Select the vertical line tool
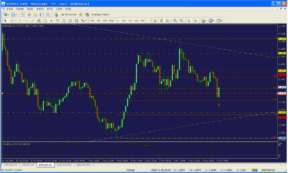This screenshot has width=288, height=173. pos(20,21)
